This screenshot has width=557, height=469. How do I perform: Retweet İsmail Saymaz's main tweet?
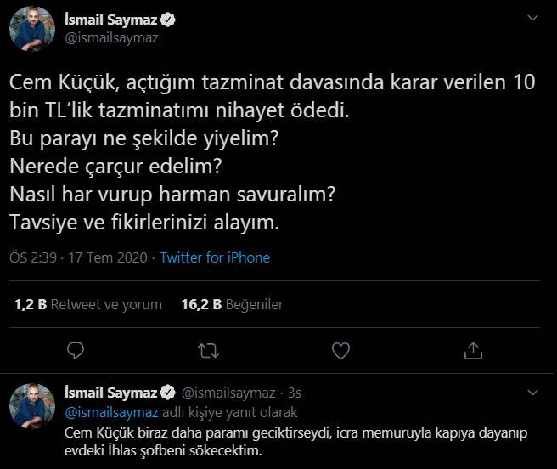tap(207, 350)
